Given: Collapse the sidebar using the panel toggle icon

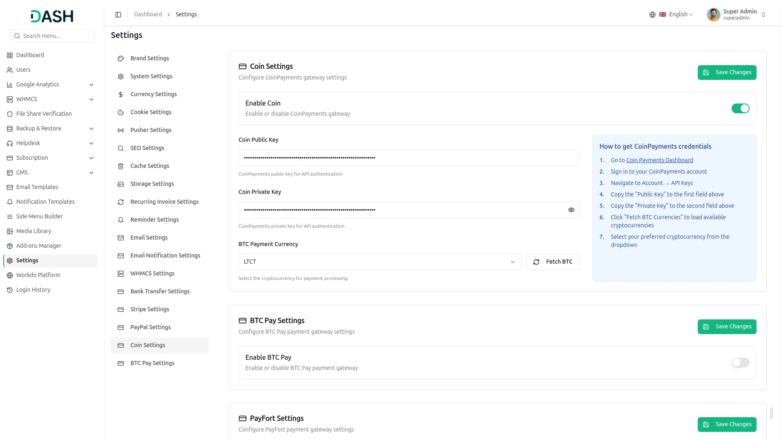Looking at the screenshot, I should 118,15.
